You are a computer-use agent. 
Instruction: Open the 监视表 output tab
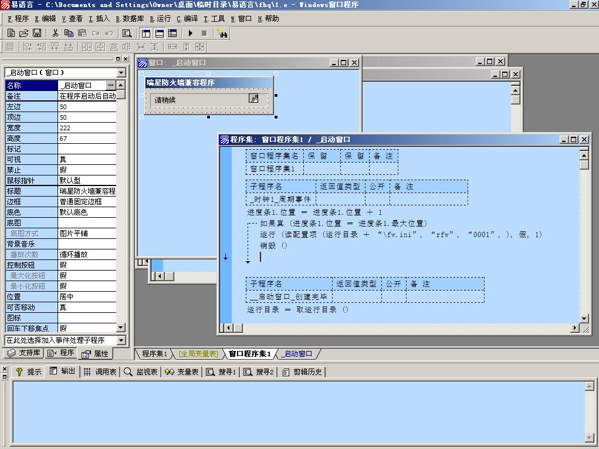[x=141, y=372]
